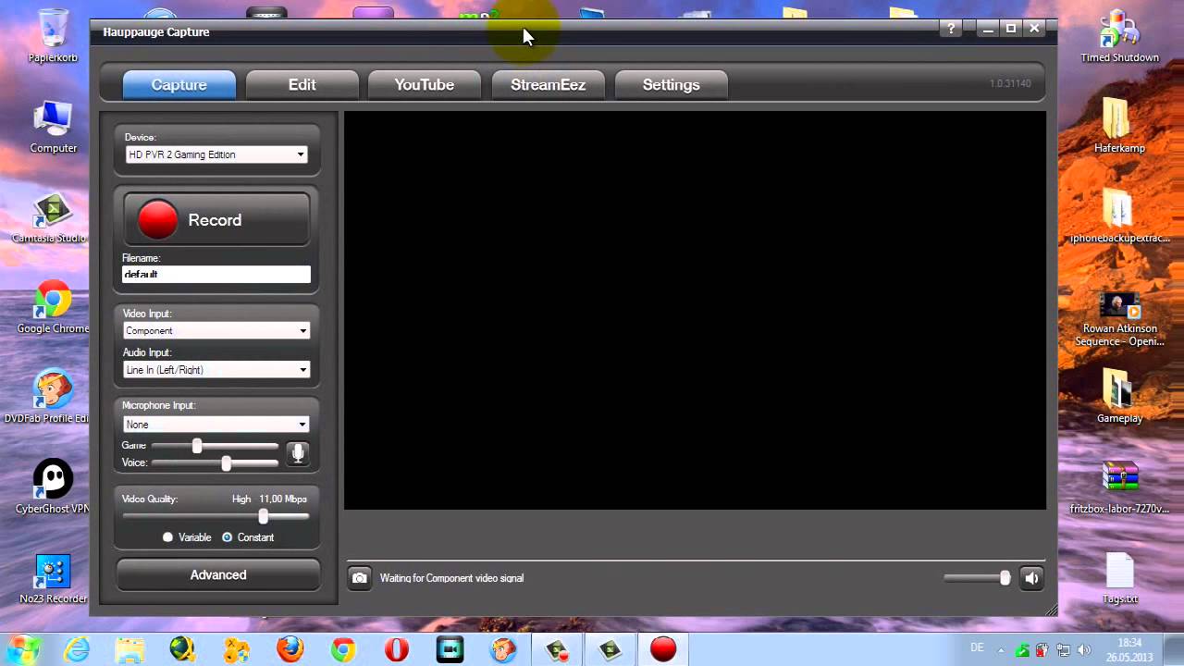The image size is (1184, 666).
Task: Click the Chrome icon in the taskbar
Action: click(343, 649)
